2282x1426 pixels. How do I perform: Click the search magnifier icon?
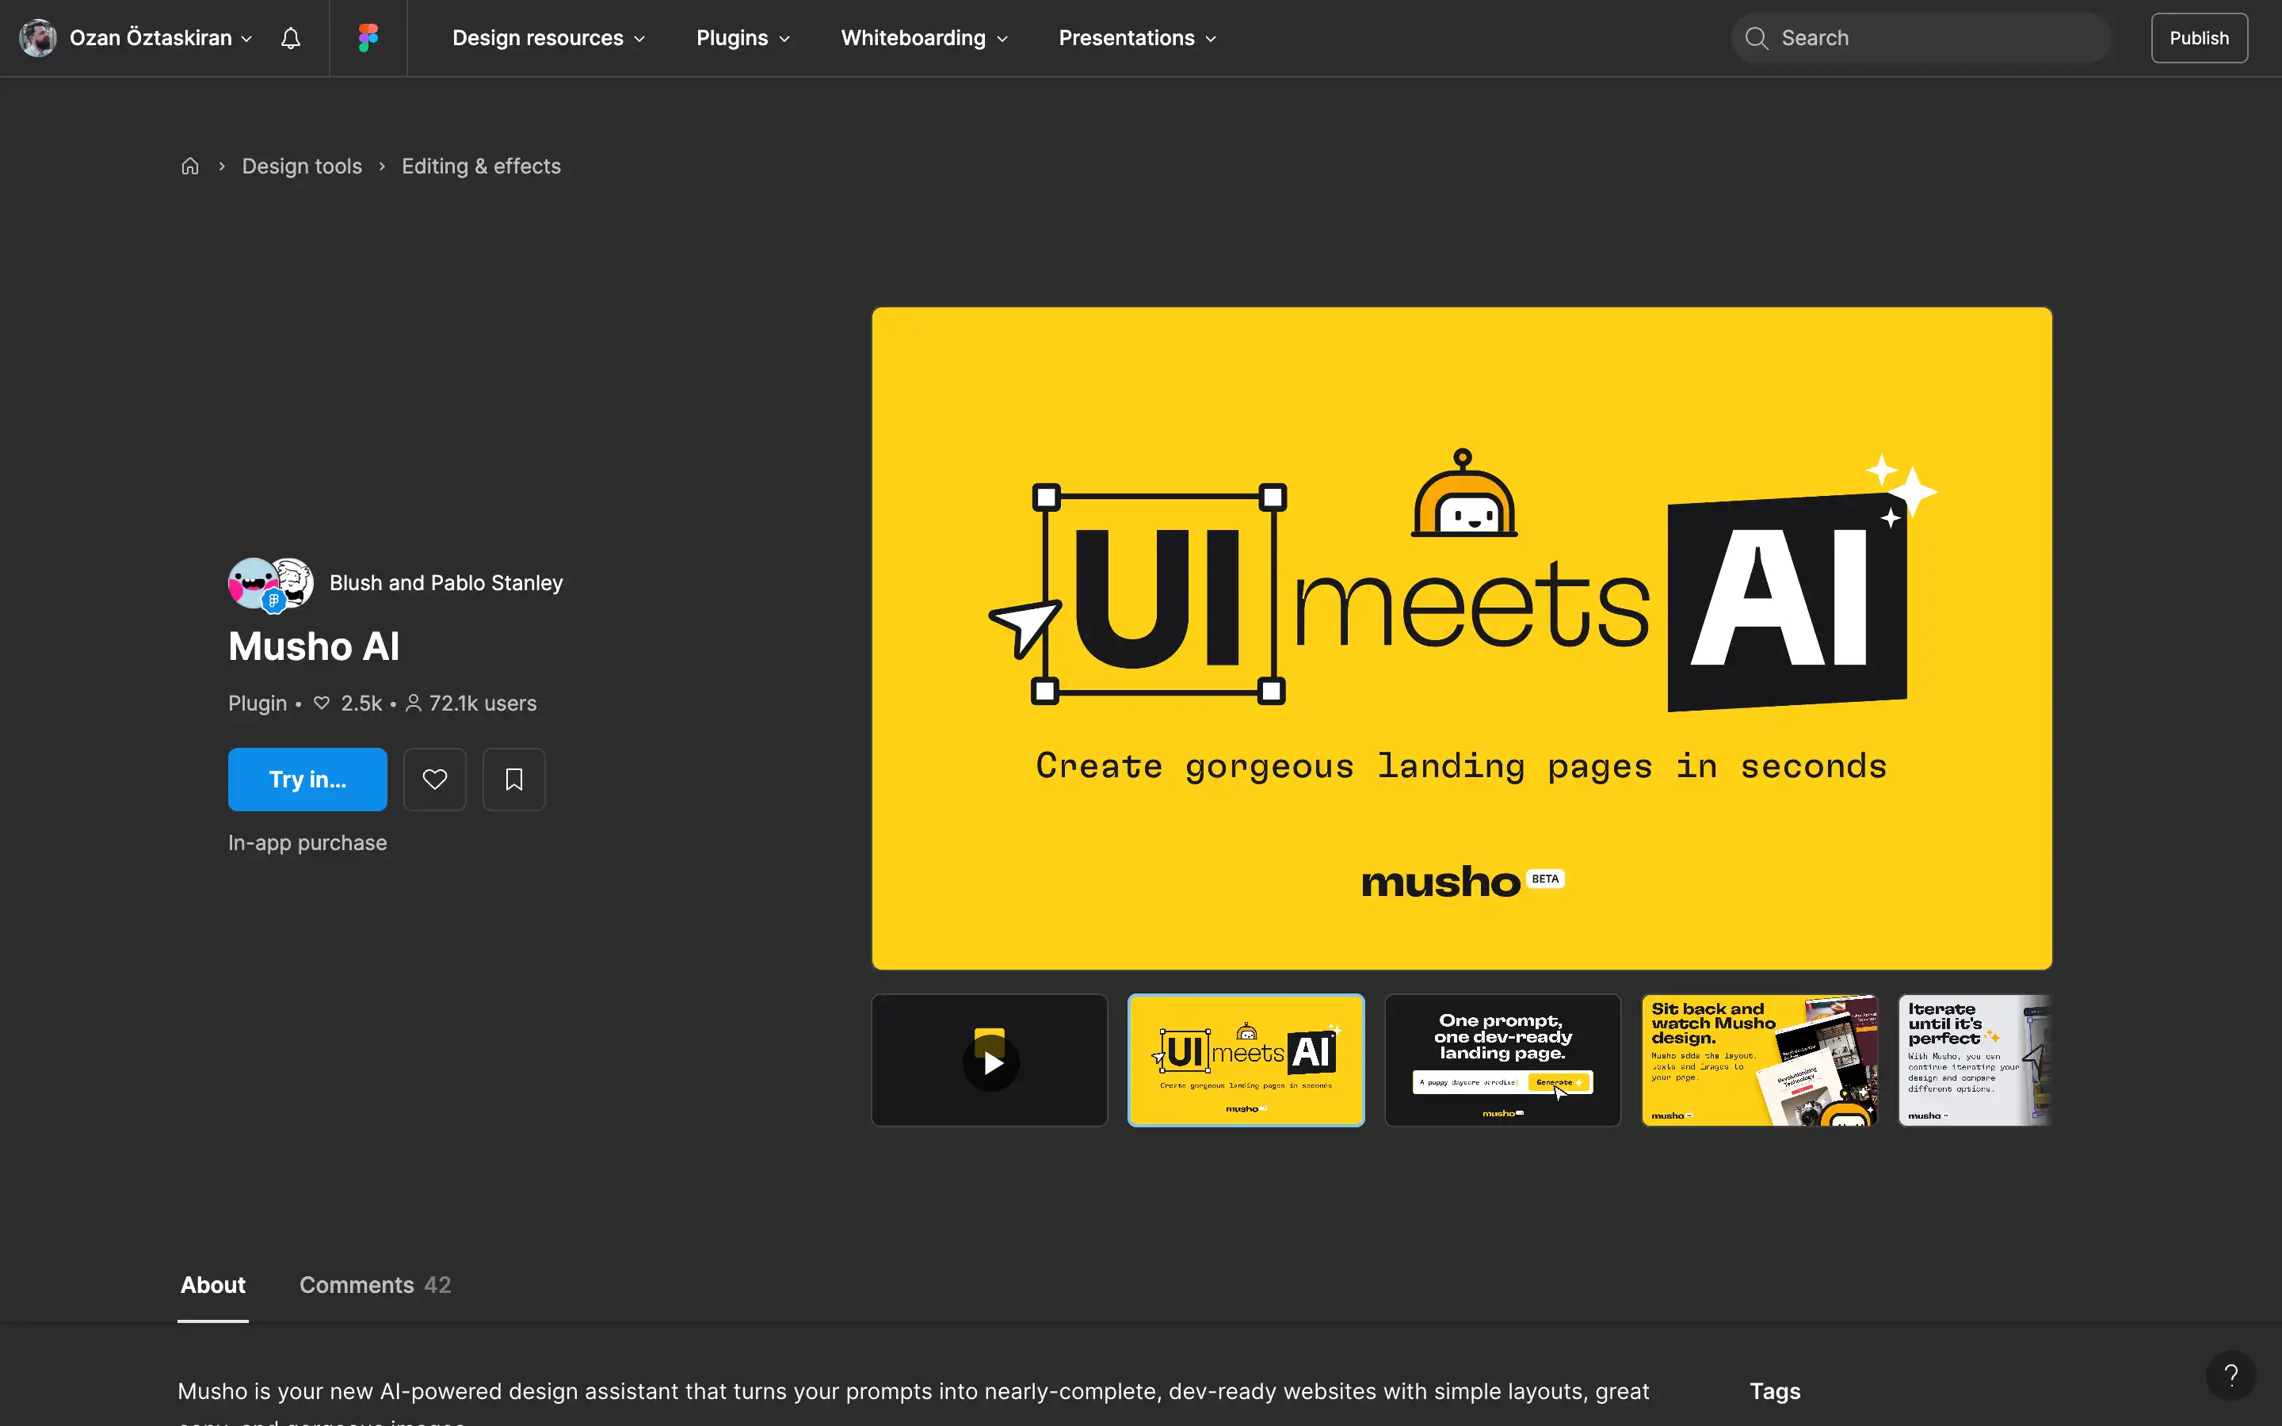point(1756,38)
